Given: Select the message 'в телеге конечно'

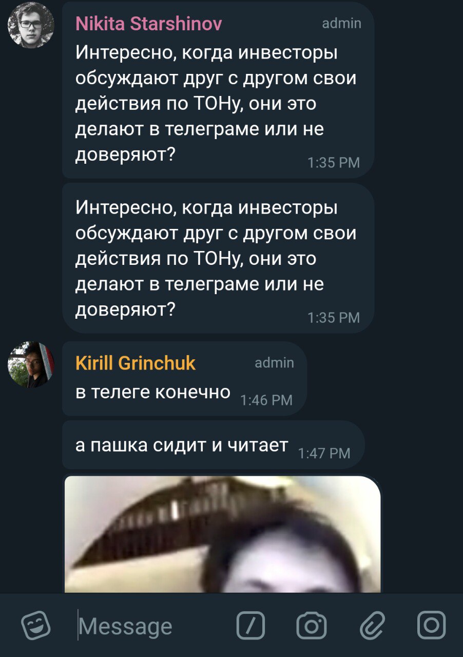Looking at the screenshot, I should (185, 378).
